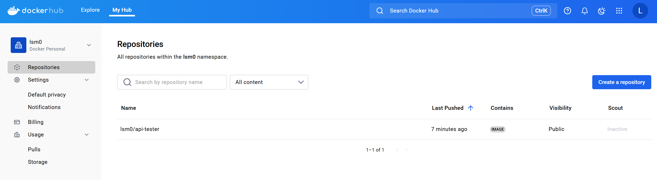Click the Contains column header

click(502, 108)
